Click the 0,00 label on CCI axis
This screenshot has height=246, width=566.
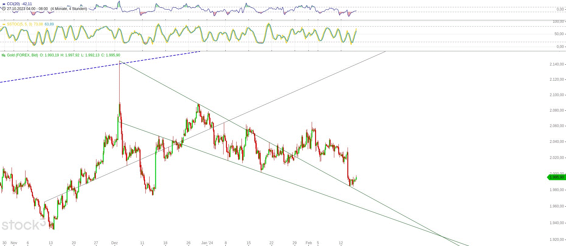[560, 9]
